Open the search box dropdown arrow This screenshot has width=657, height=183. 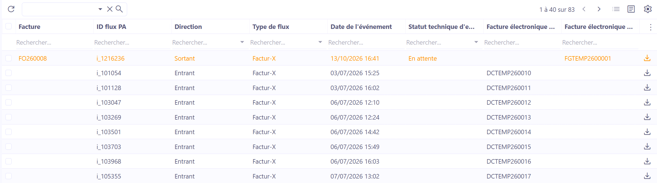100,9
